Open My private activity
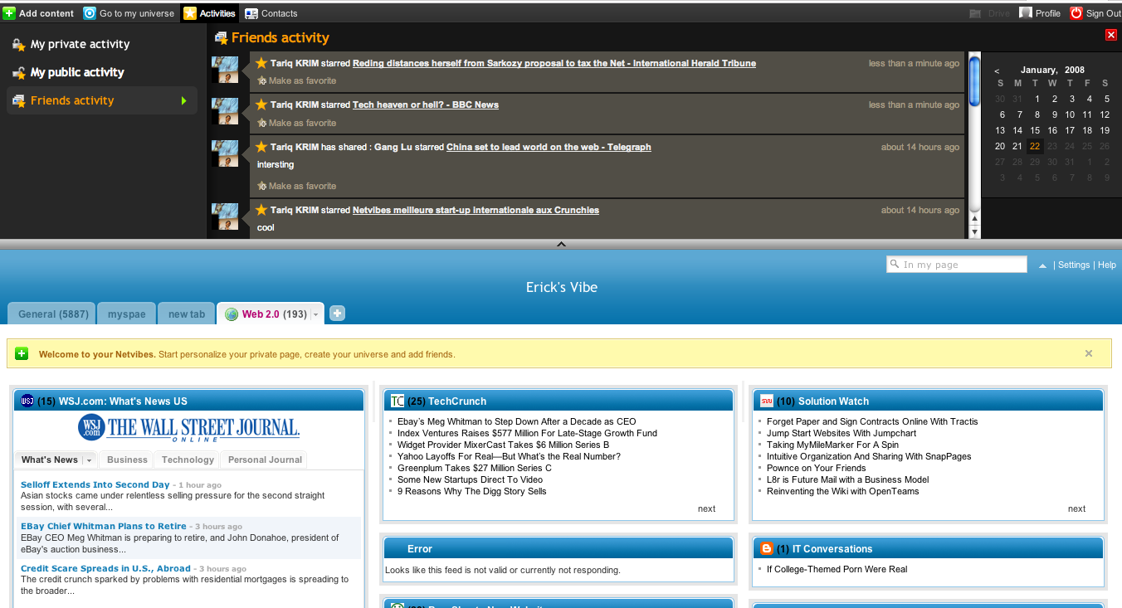Image resolution: width=1122 pixels, height=608 pixels. 80,45
